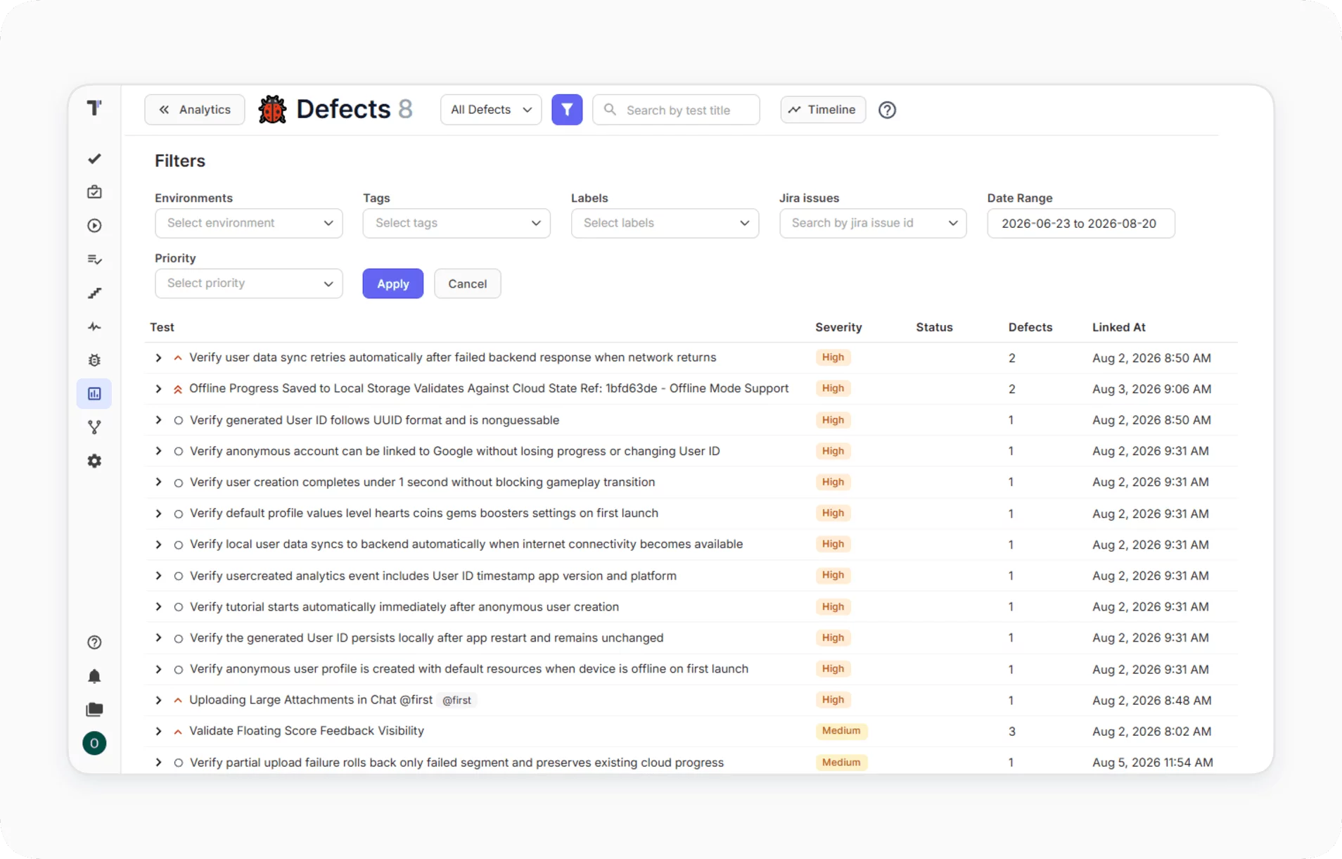Open the green user avatar O

coord(94,743)
